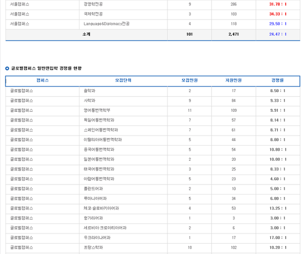
Task: Click the 경쟁률 column header
Action: coord(278,80)
